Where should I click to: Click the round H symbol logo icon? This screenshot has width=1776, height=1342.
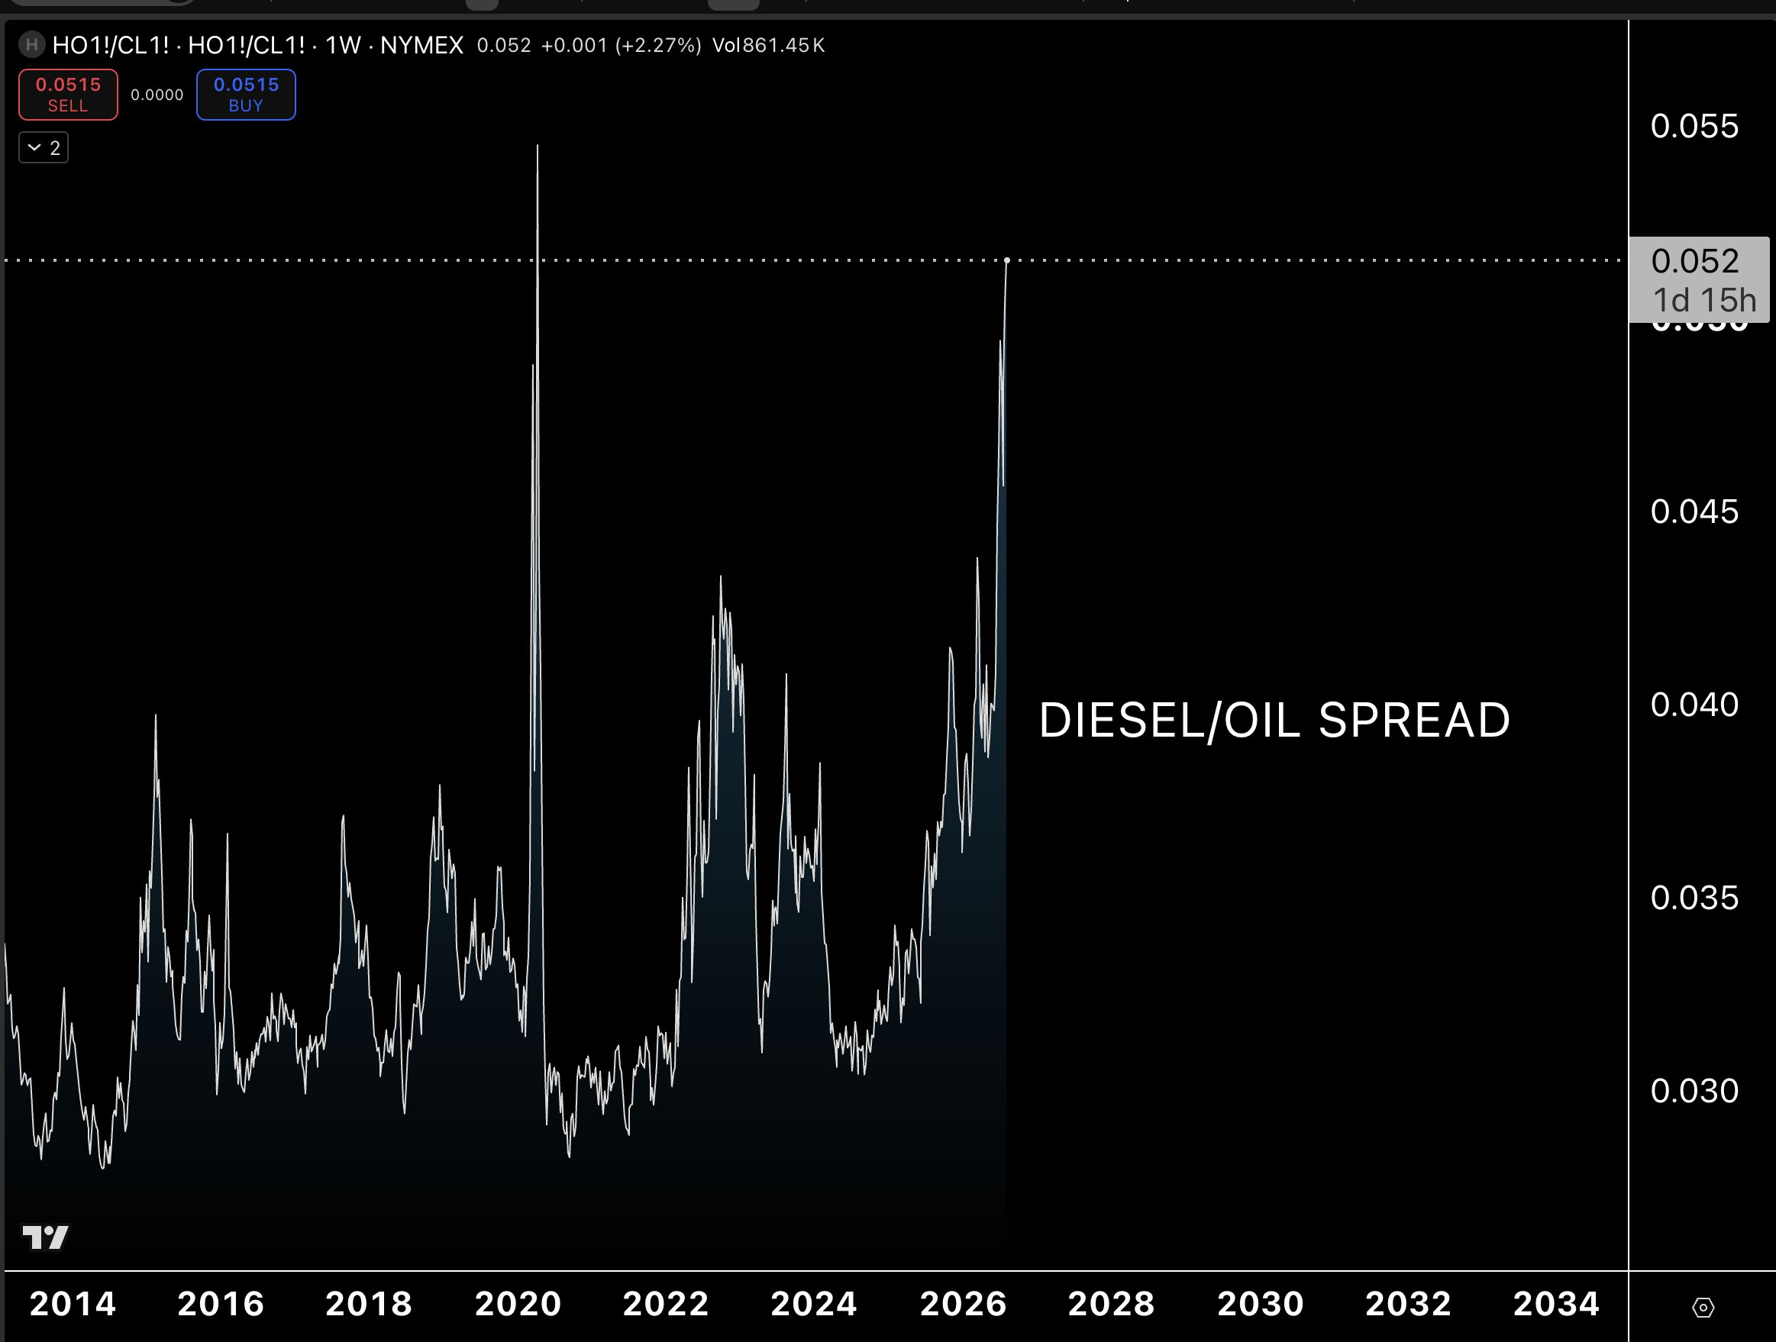click(x=31, y=45)
